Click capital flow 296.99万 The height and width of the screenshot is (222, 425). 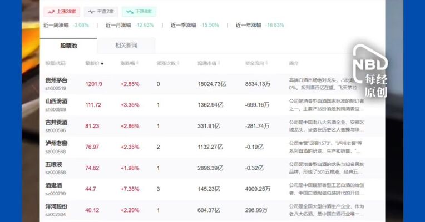[256, 210]
